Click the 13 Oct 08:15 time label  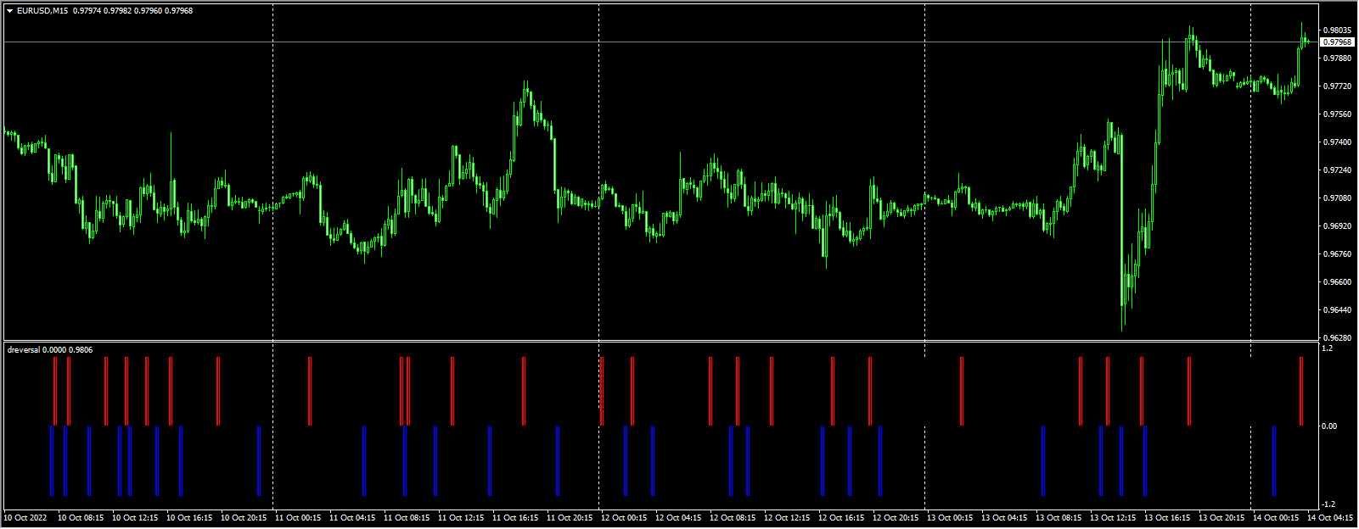click(1059, 517)
